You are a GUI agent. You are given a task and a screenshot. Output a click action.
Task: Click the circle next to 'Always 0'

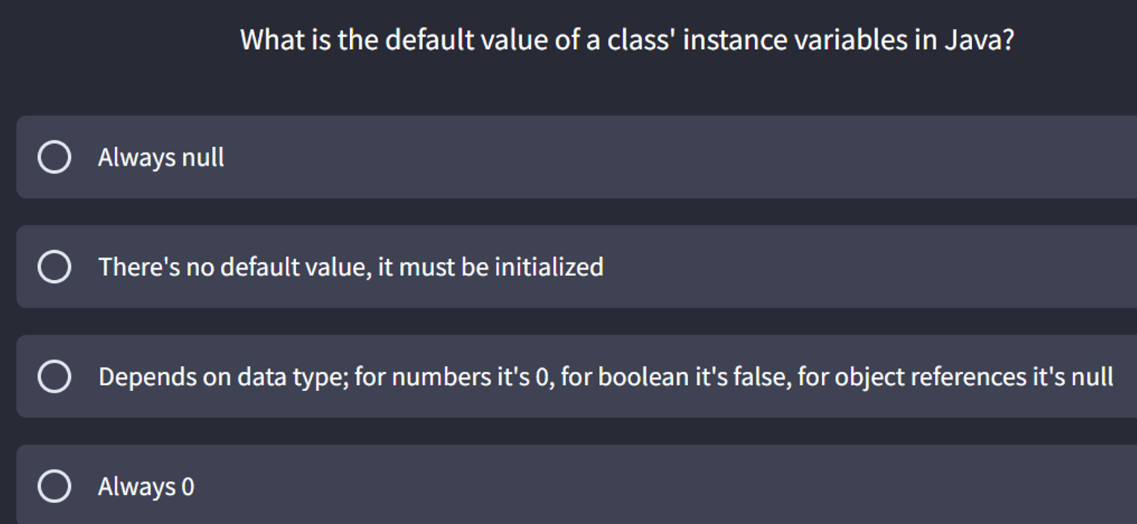pyautogui.click(x=54, y=484)
